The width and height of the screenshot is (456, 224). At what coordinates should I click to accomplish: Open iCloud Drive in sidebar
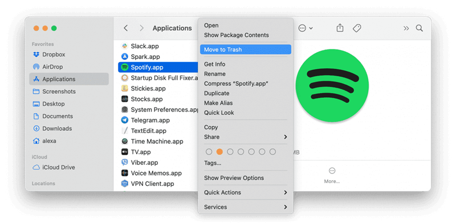coord(54,167)
